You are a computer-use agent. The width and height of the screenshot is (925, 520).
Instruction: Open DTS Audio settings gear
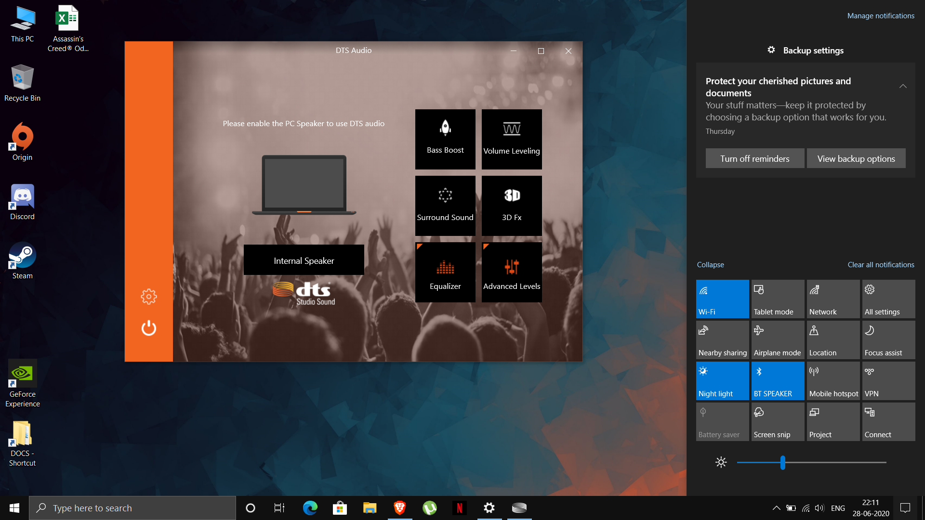pos(148,297)
